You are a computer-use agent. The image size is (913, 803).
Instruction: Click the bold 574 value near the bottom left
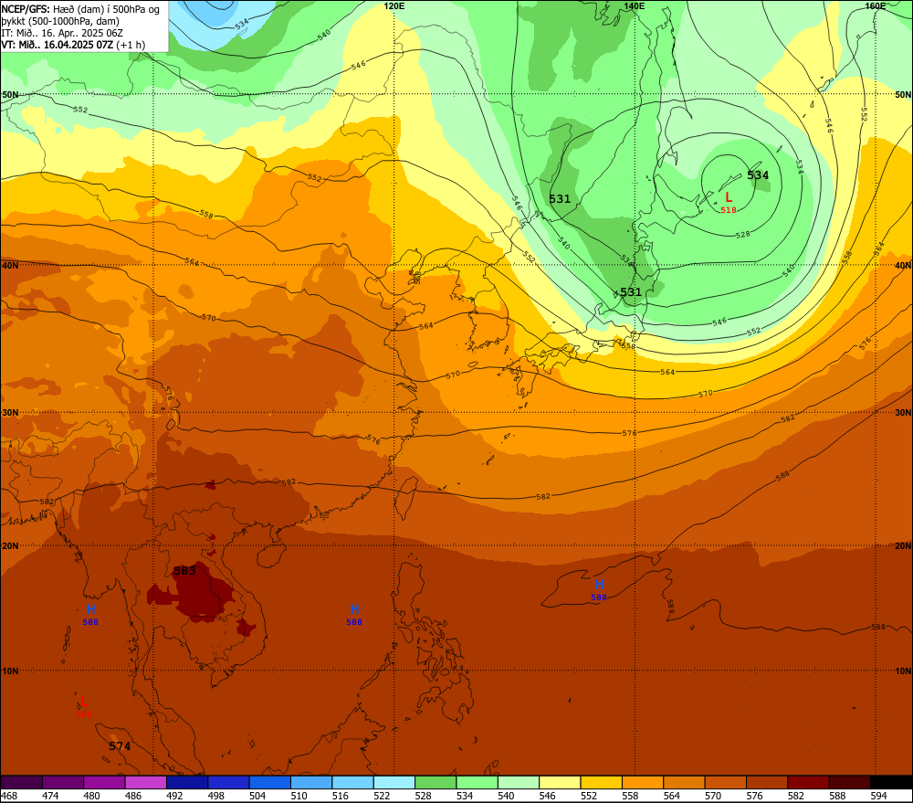[x=120, y=746]
